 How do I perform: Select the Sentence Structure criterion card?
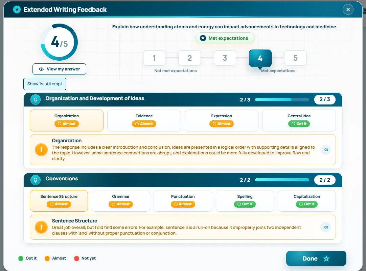click(59, 201)
